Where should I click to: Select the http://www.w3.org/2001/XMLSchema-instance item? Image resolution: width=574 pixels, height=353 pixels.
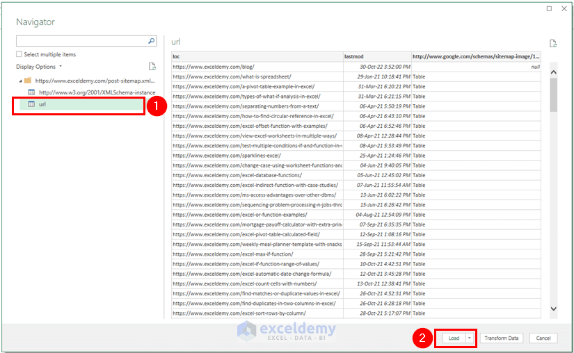[97, 92]
